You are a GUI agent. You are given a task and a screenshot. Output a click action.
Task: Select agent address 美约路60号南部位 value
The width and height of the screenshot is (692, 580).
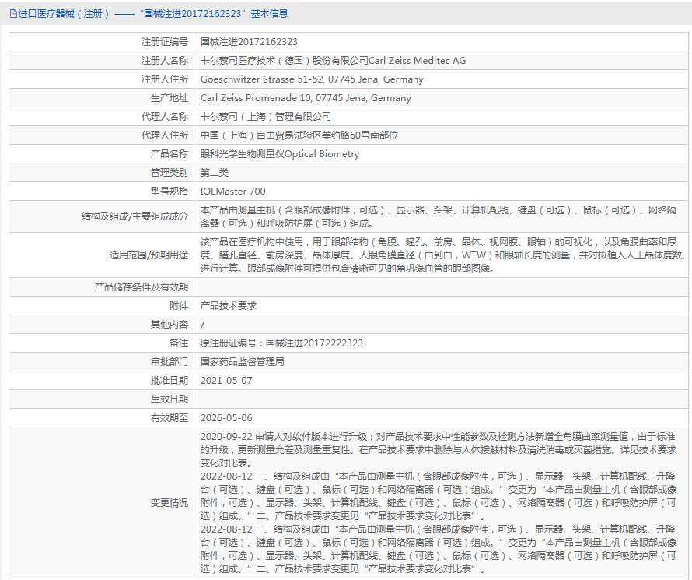click(299, 135)
